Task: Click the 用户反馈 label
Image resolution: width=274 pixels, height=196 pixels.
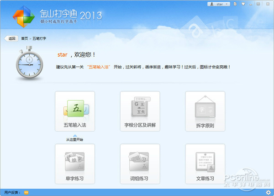Action: point(12,192)
